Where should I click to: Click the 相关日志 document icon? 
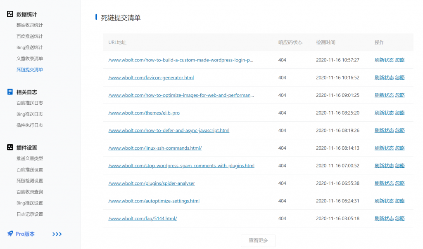pyautogui.click(x=10, y=92)
